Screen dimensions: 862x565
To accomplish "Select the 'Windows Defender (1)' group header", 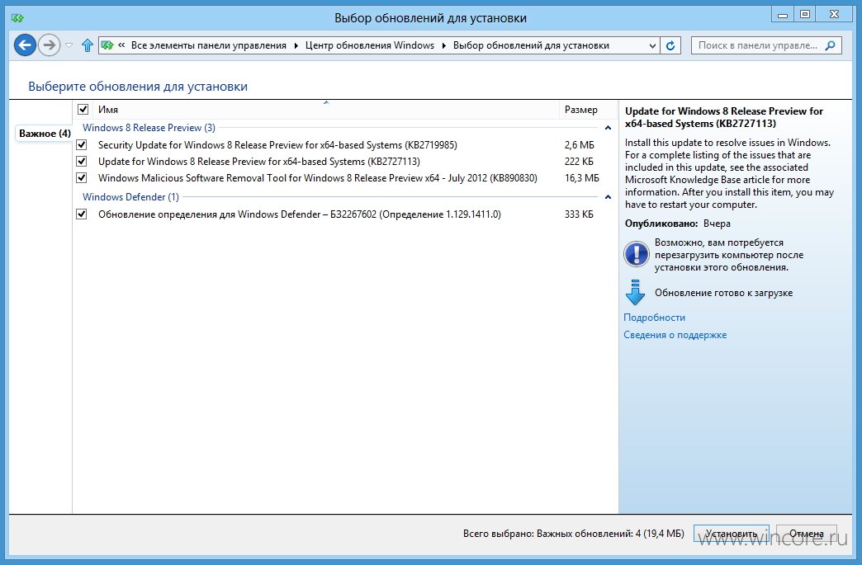I will point(130,197).
